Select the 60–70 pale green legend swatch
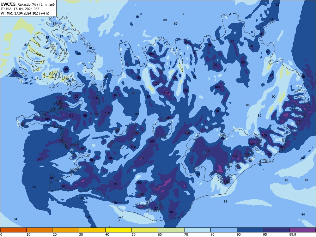Viewport: 316px width, 237px height. point(171,230)
